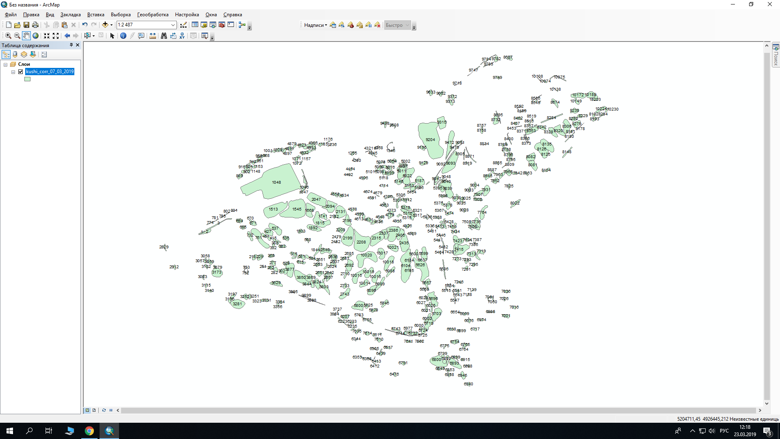Select the Zoom In tool

(8, 36)
